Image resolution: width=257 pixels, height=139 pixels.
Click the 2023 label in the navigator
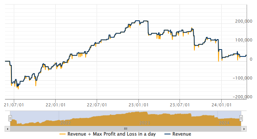[145, 123]
